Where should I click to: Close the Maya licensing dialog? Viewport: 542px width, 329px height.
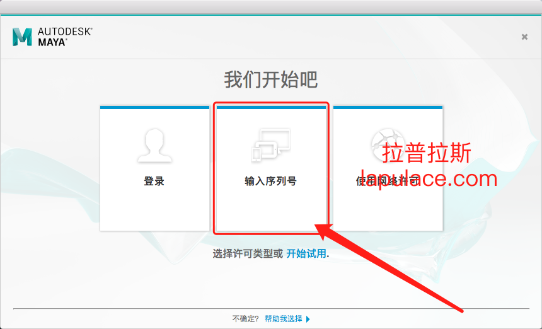524,37
